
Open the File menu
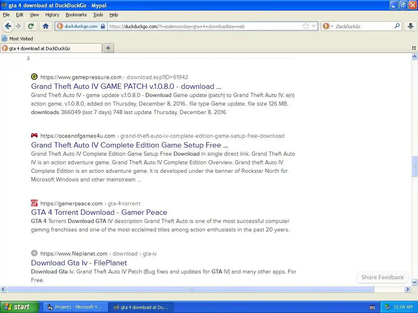pos(6,15)
